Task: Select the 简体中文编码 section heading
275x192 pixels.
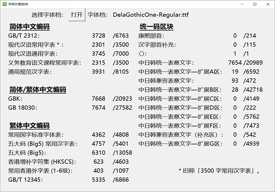Action: (29, 27)
